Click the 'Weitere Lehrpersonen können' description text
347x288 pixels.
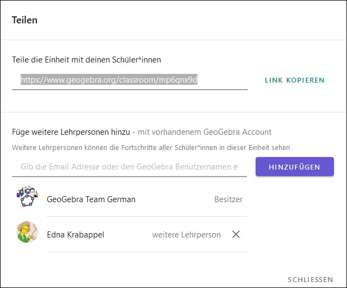[x=151, y=148]
